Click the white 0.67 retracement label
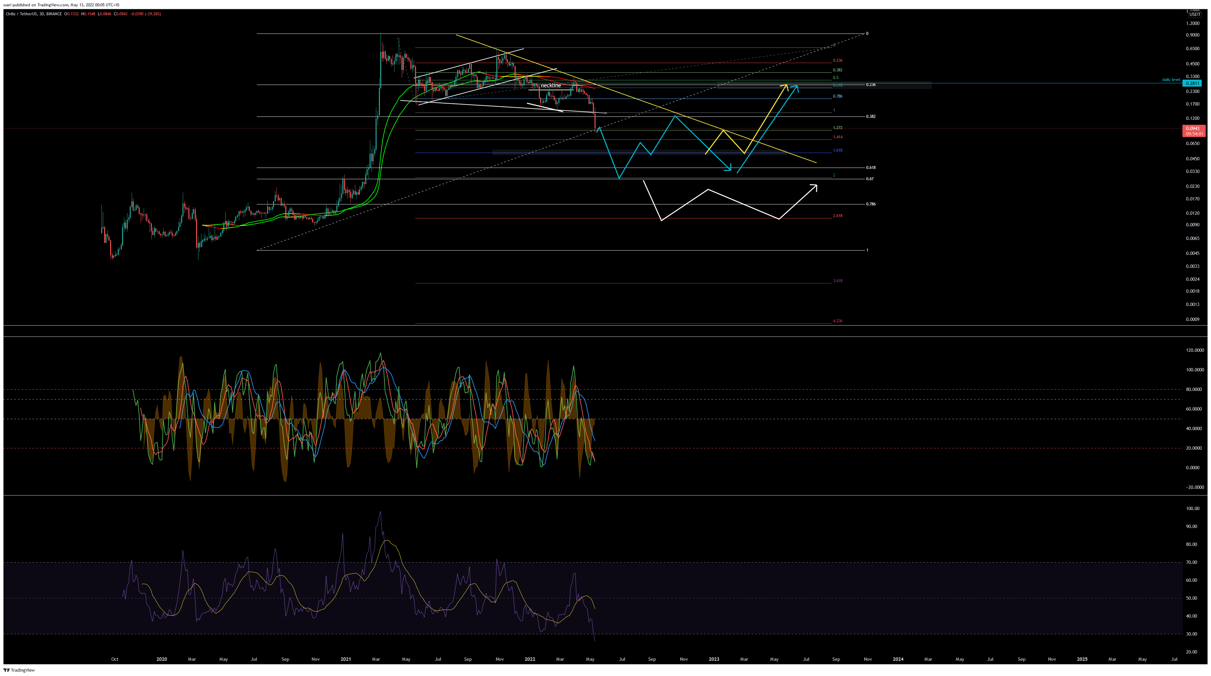 tap(870, 179)
